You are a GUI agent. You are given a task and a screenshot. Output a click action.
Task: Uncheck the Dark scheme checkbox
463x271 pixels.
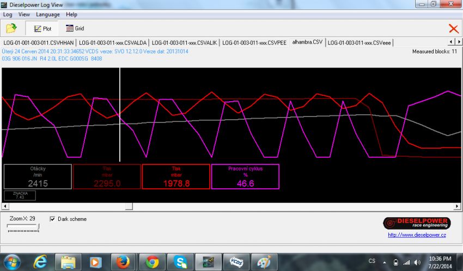coord(52,219)
